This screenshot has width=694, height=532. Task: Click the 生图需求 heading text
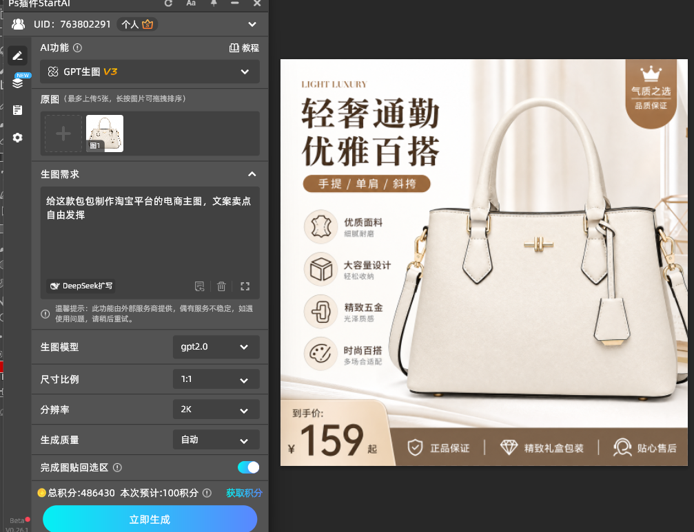click(60, 174)
